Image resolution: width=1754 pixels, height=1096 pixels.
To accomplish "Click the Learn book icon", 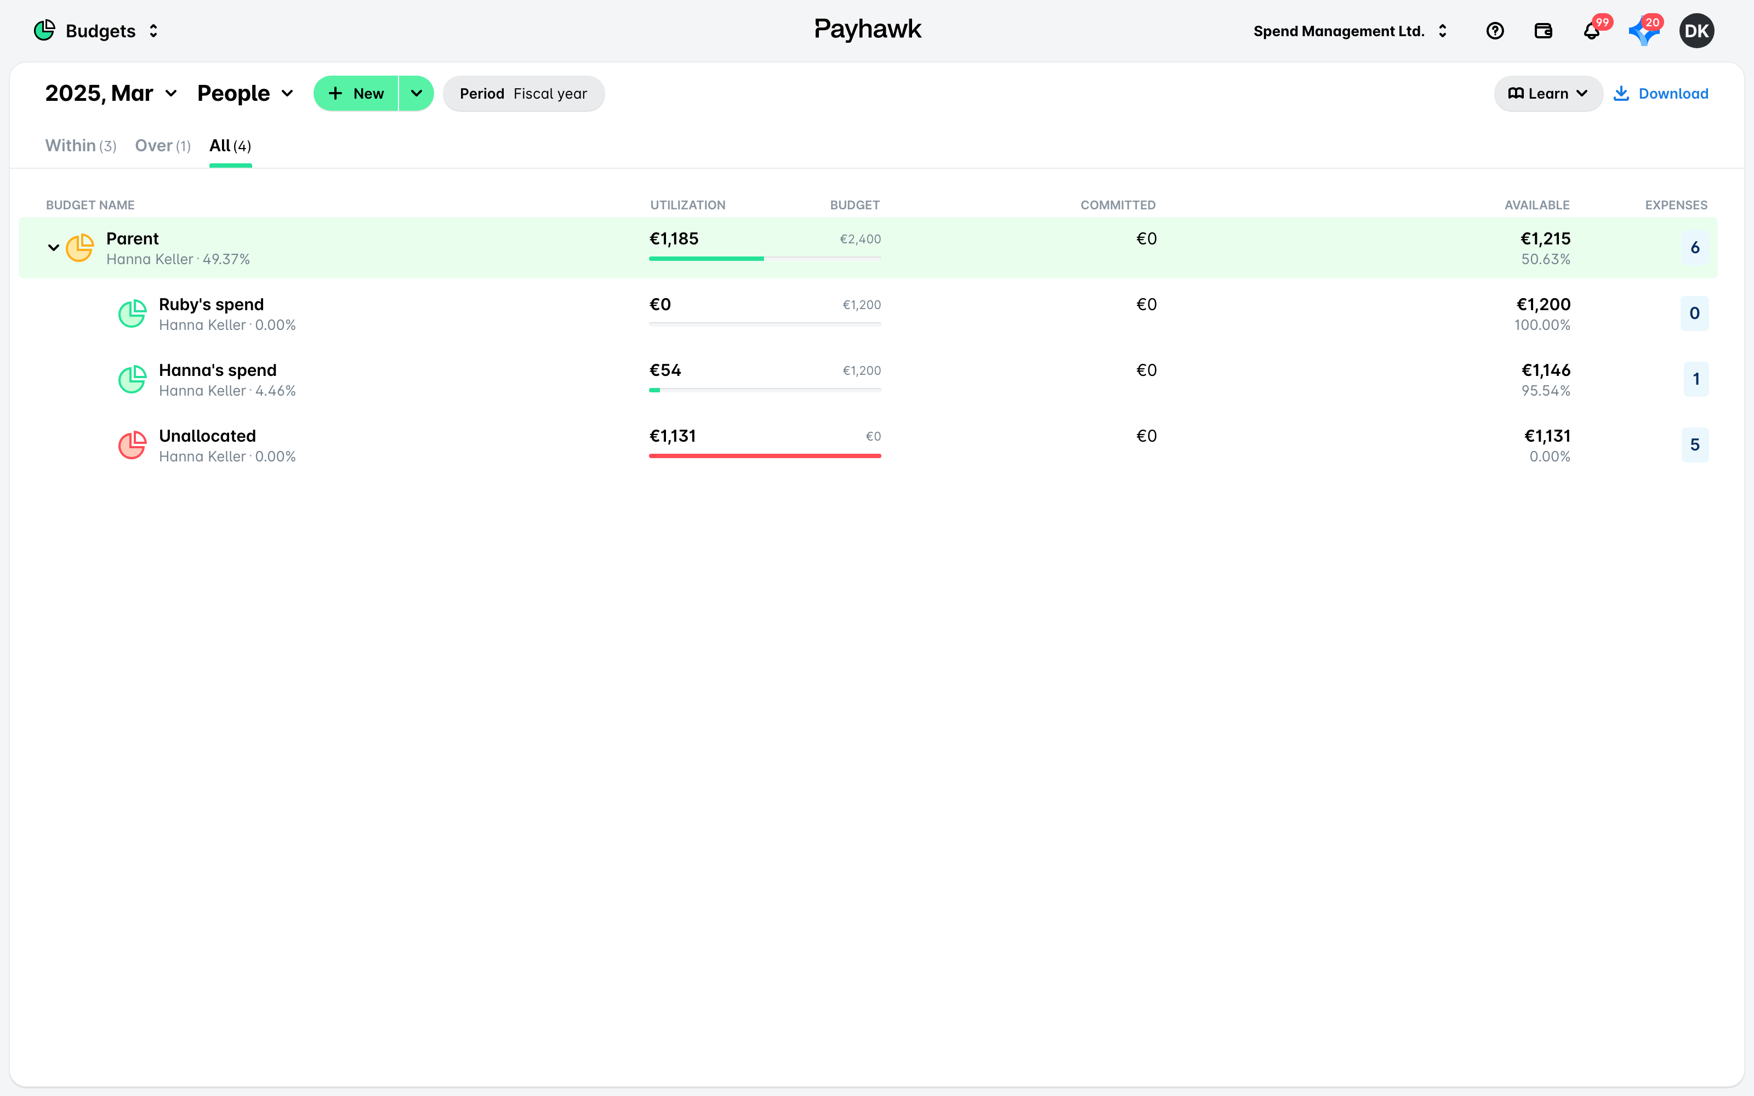I will [x=1516, y=94].
